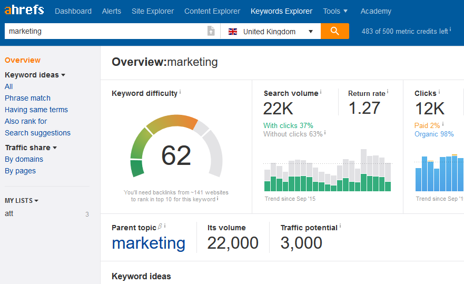Click info icon beside Search volume
464x284 pixels.
[321, 92]
